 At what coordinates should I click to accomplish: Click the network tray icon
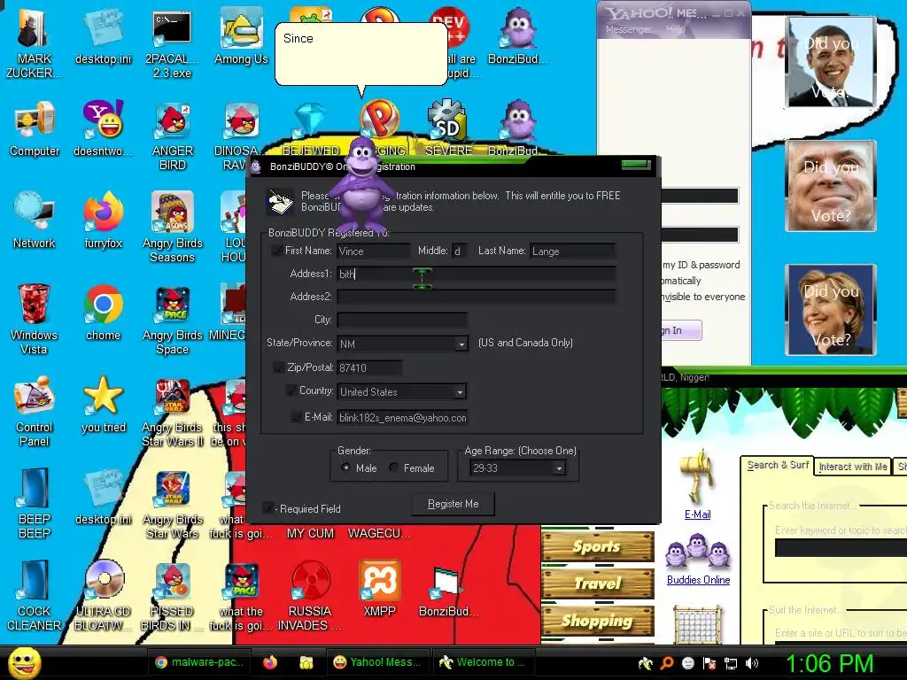click(x=731, y=663)
